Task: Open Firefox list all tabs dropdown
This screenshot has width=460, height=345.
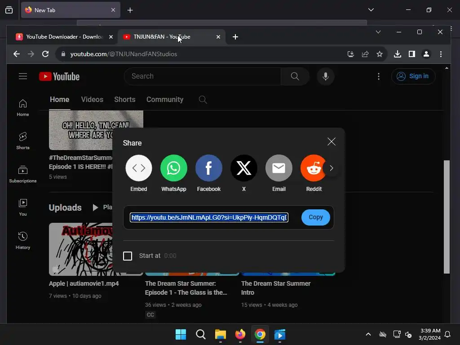Action: pos(371,10)
